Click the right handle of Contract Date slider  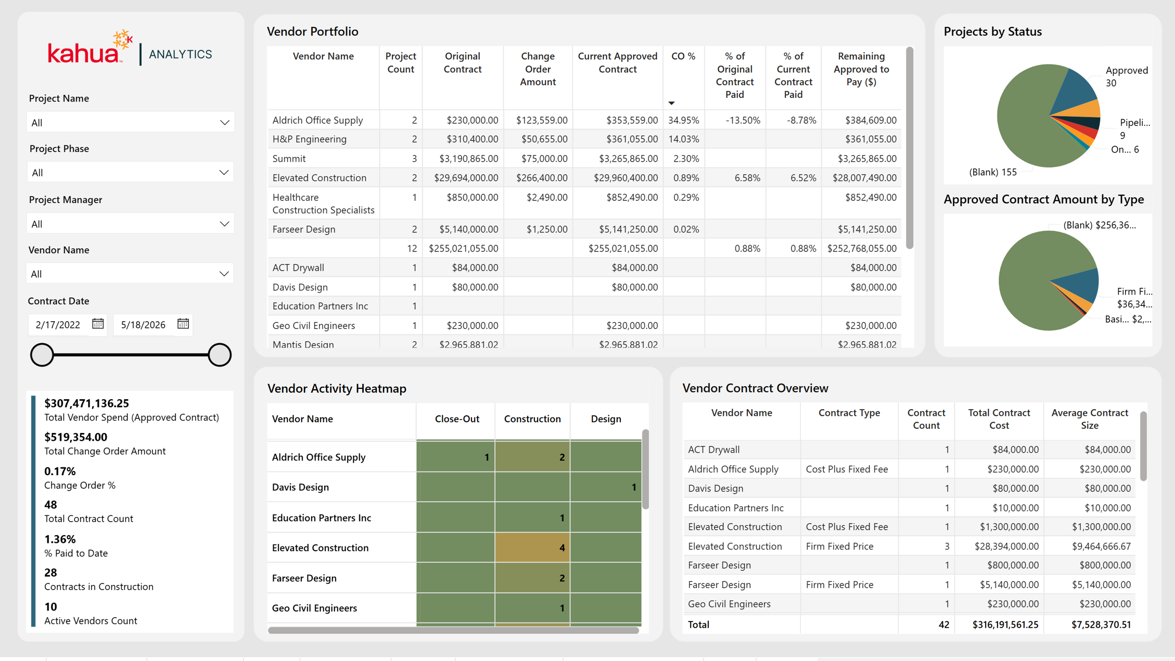(x=220, y=355)
